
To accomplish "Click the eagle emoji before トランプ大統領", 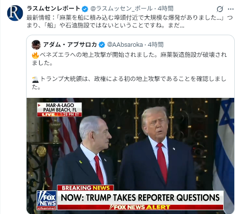I will tap(35, 80).
